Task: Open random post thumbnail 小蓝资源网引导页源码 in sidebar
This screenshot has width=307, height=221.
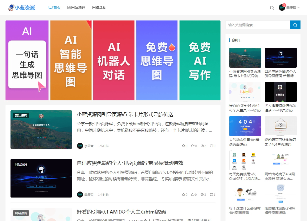Action: point(245,58)
